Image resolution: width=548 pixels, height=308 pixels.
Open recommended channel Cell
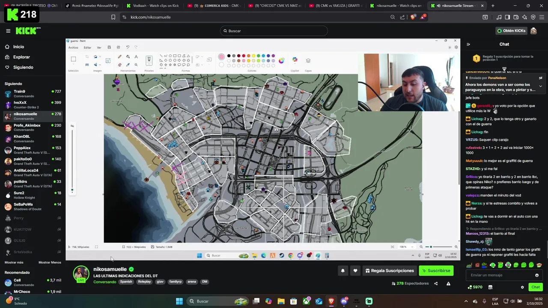(33, 282)
